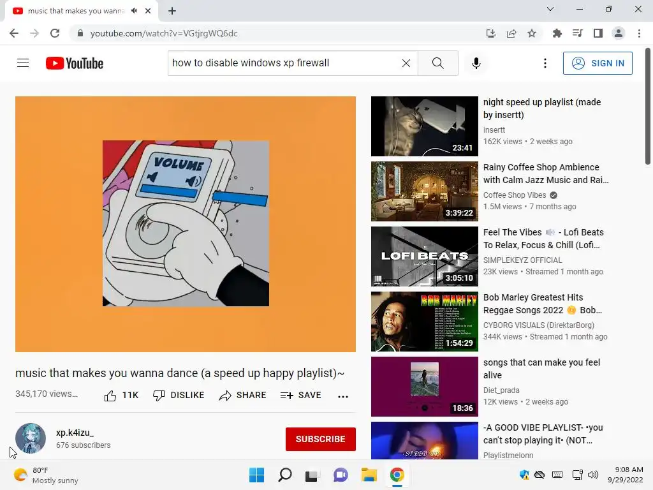The width and height of the screenshot is (653, 490).
Task: Open night speed up playlist thumbnail
Action: 424,126
